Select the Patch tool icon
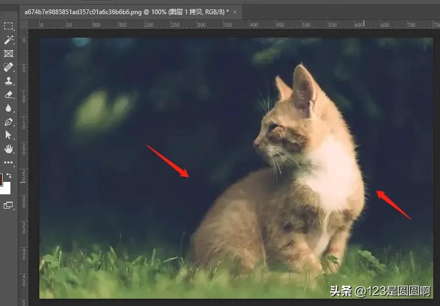440x306 pixels. 8,67
